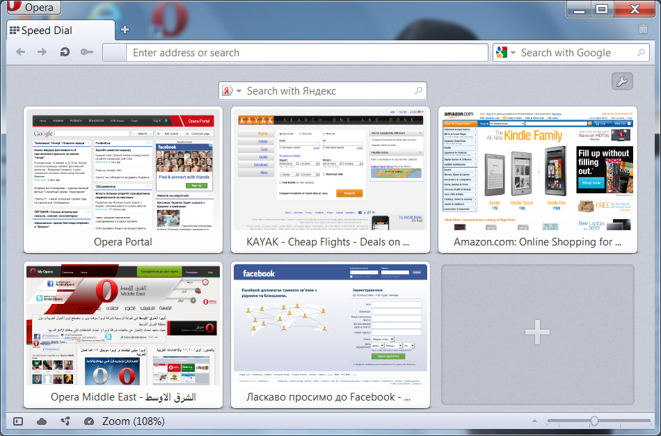This screenshot has height=436, width=661.
Task: Expand view options arrow near zoom slider
Action: pyautogui.click(x=534, y=421)
